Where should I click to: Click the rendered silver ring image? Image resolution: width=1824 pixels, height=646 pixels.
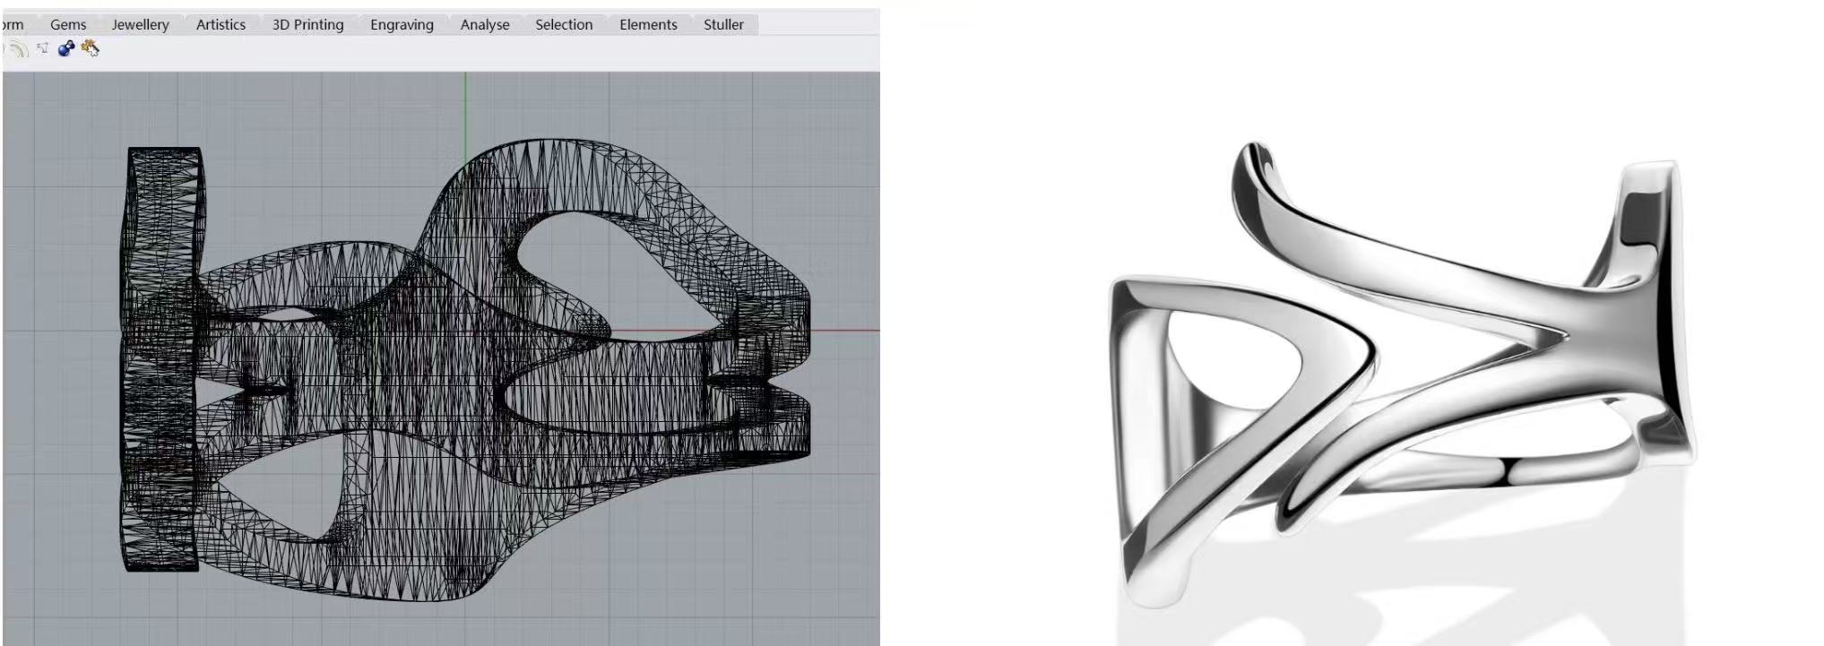(1398, 376)
